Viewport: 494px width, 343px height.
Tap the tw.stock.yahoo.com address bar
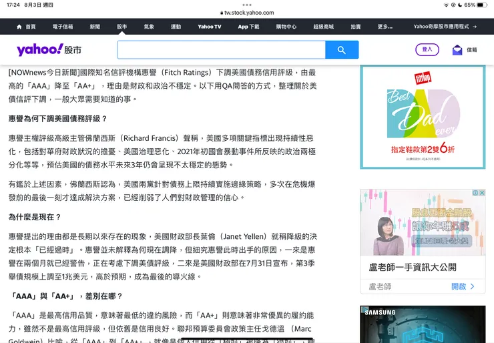tap(247, 13)
